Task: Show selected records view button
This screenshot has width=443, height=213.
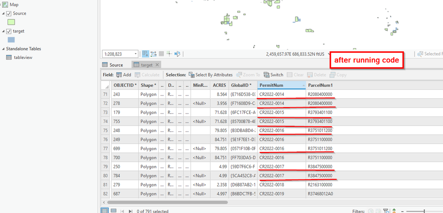Action: coord(113,211)
